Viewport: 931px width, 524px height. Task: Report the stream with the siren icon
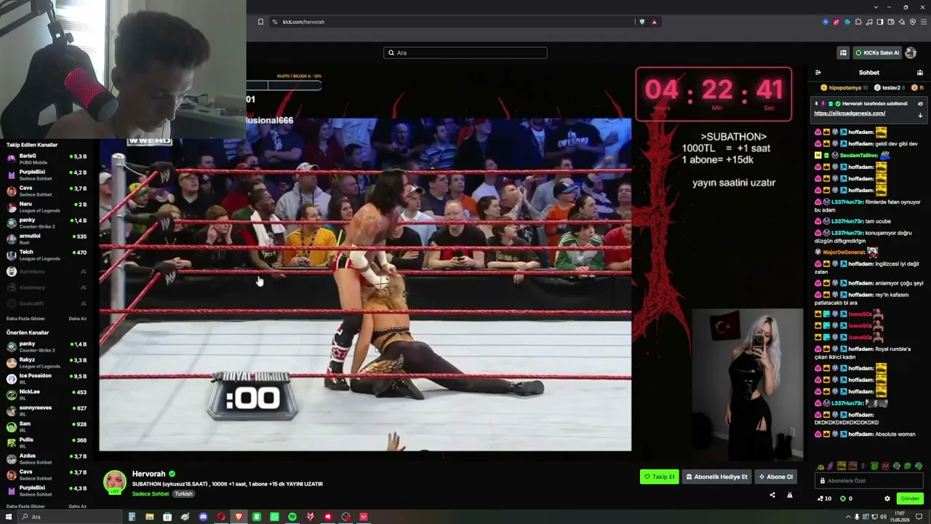[790, 496]
